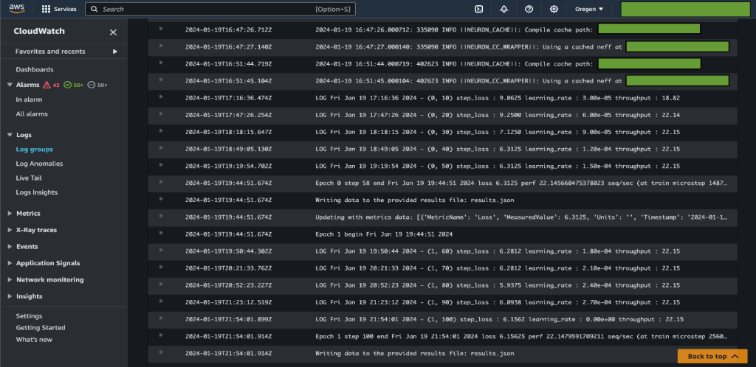The width and height of the screenshot is (756, 367).
Task: Click timestamp 2024-01-19T19:50:44.302Z
Action: click(x=229, y=251)
